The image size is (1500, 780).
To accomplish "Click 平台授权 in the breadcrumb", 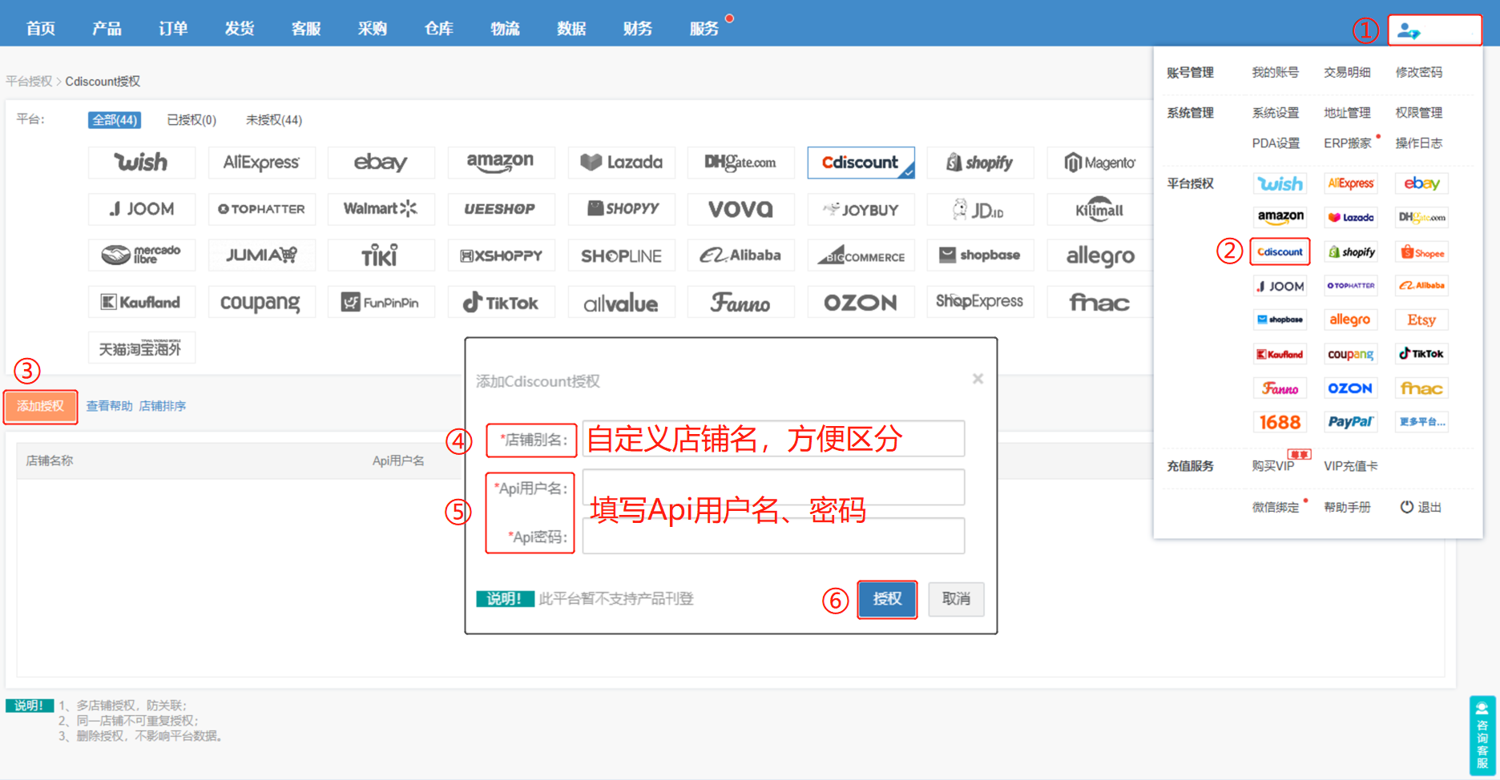I will pos(29,82).
